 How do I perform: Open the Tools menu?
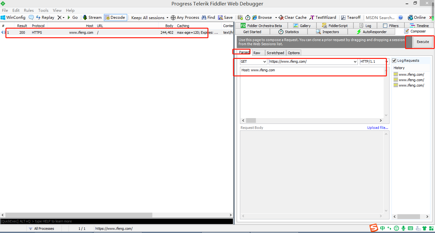coord(43,10)
